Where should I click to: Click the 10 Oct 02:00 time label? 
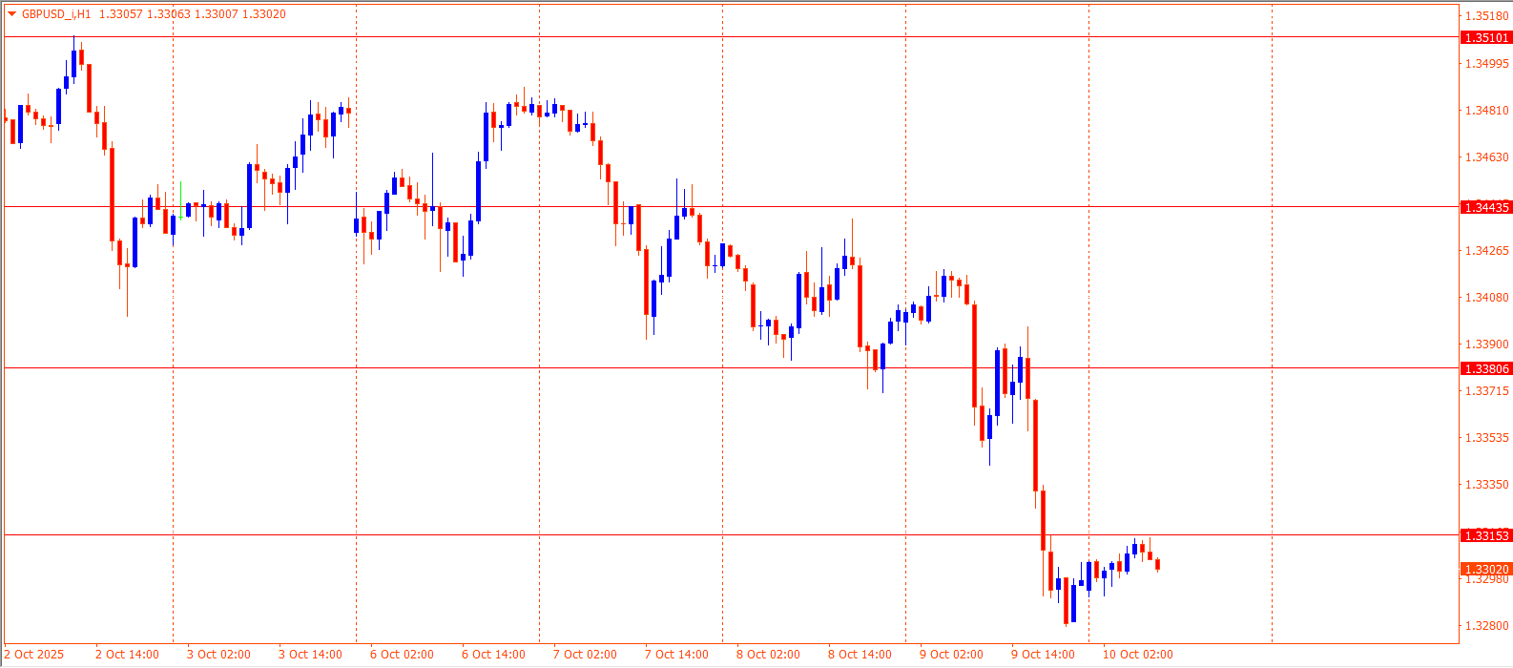[x=1137, y=655]
